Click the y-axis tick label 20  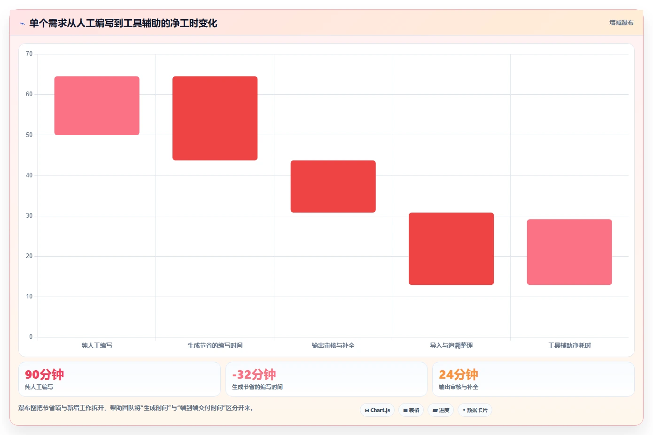coord(29,256)
